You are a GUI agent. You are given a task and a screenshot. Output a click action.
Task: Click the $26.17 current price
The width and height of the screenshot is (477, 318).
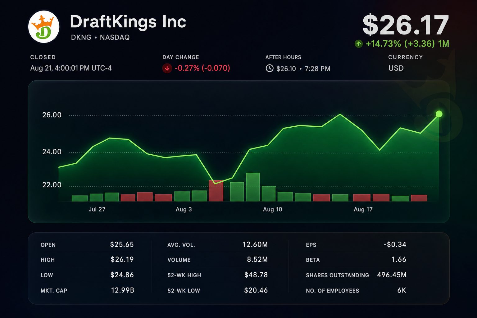click(406, 25)
